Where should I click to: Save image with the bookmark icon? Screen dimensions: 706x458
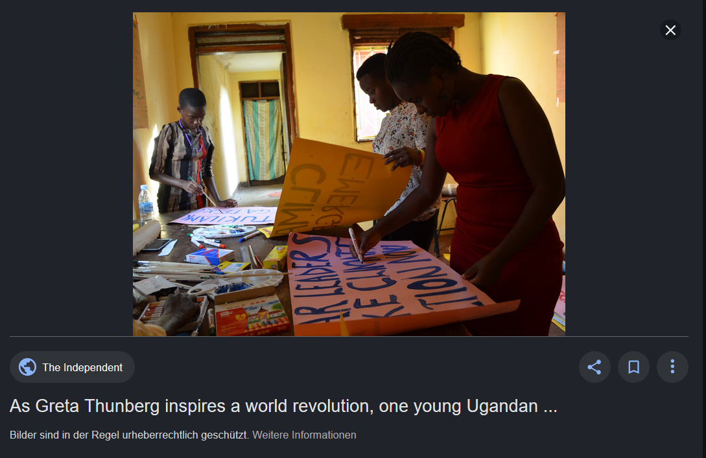(x=633, y=367)
